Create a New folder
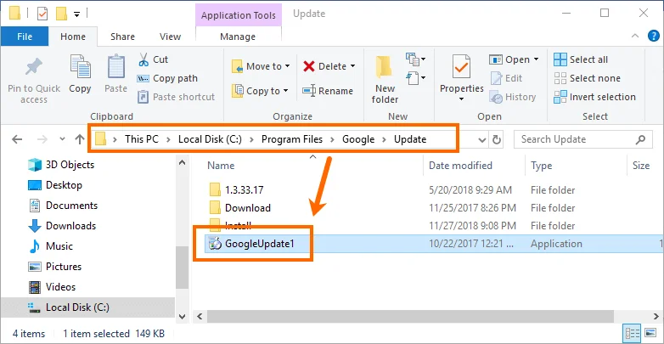 385,81
